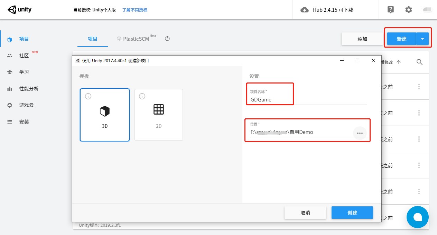This screenshot has height=235, width=437.
Task: Click the Unity logo in header
Action: pyautogui.click(x=20, y=10)
